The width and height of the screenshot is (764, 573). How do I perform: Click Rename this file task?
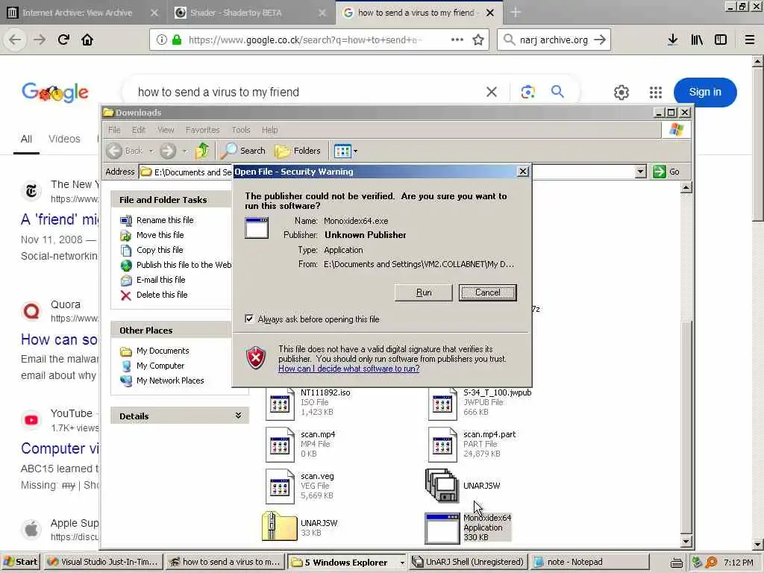[x=165, y=220]
